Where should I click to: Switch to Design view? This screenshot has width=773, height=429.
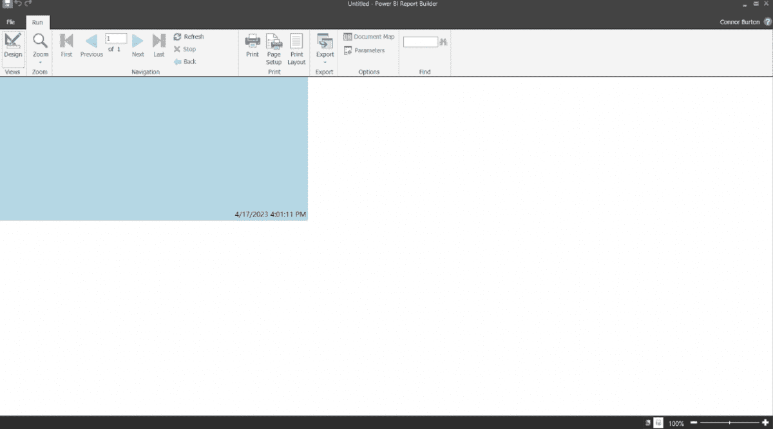[x=12, y=46]
